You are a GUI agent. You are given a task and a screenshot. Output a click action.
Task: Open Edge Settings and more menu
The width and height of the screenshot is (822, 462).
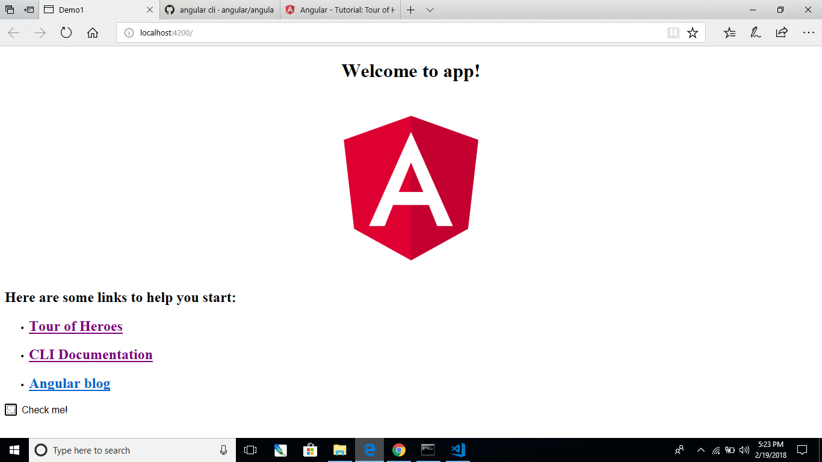click(808, 33)
